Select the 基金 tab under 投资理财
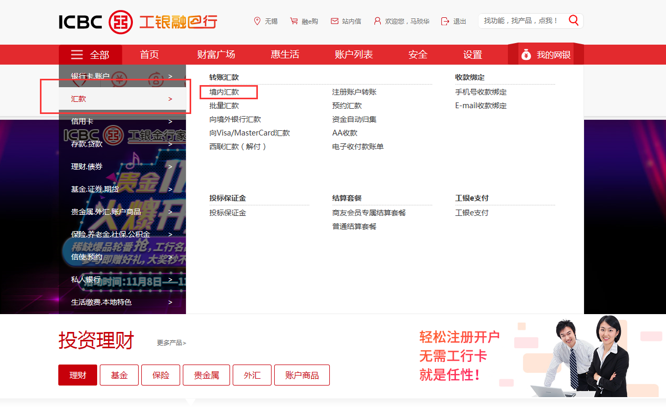The width and height of the screenshot is (666, 416). click(x=119, y=375)
